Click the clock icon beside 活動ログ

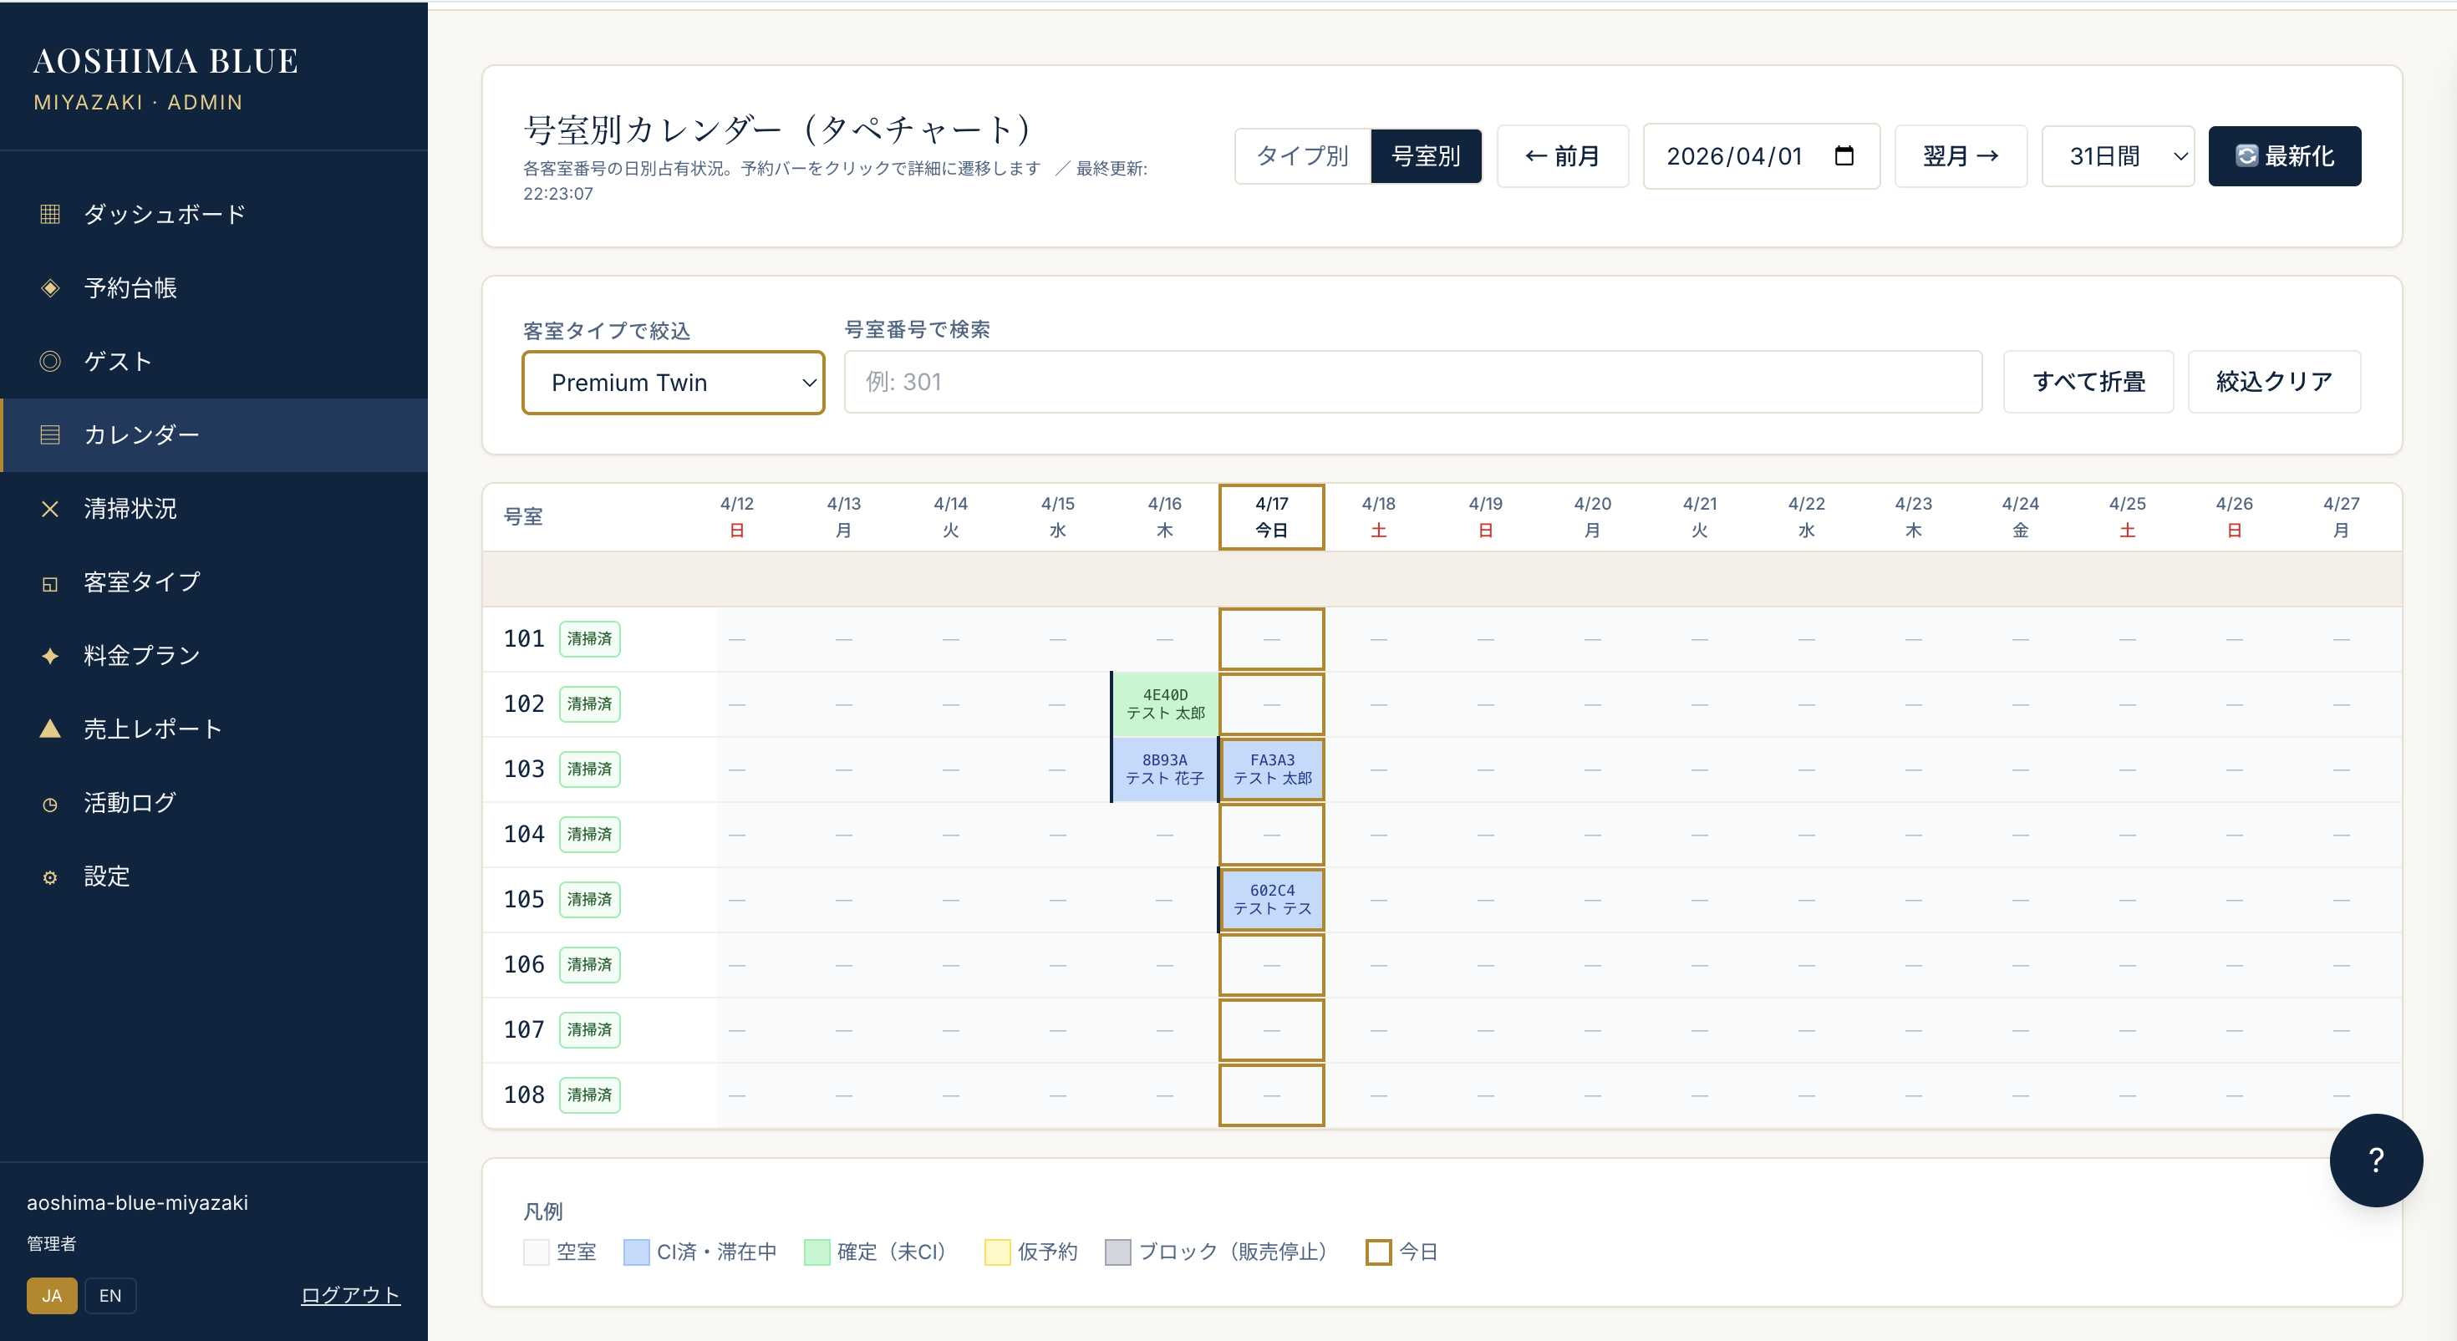pos(50,804)
